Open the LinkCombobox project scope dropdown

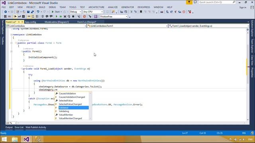click(x=46, y=26)
